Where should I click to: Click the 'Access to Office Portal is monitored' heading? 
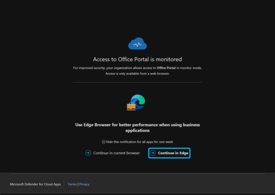pyautogui.click(x=137, y=59)
